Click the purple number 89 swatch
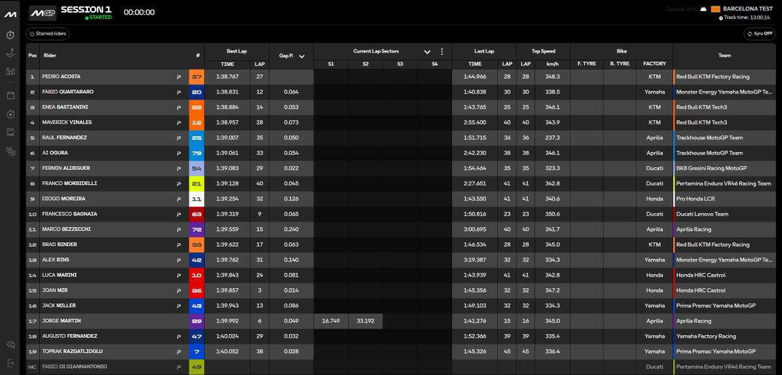The image size is (782, 375). click(x=197, y=321)
